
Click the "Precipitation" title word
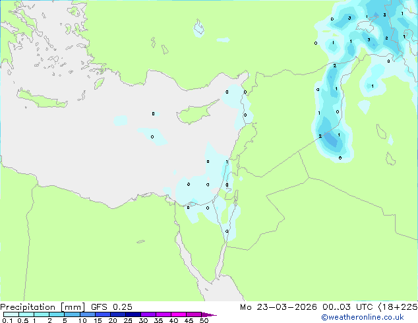[28, 307]
